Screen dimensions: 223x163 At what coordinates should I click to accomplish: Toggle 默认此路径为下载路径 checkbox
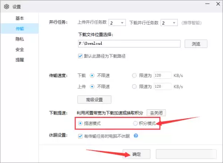pyautogui.click(x=80, y=56)
